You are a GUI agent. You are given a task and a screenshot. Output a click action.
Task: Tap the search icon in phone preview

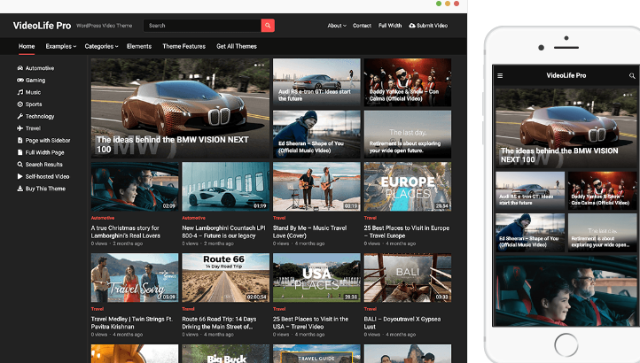[x=632, y=75]
